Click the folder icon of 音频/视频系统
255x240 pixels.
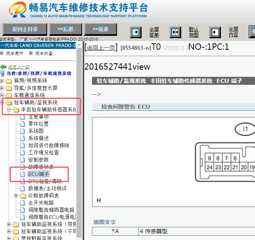coord(9,81)
